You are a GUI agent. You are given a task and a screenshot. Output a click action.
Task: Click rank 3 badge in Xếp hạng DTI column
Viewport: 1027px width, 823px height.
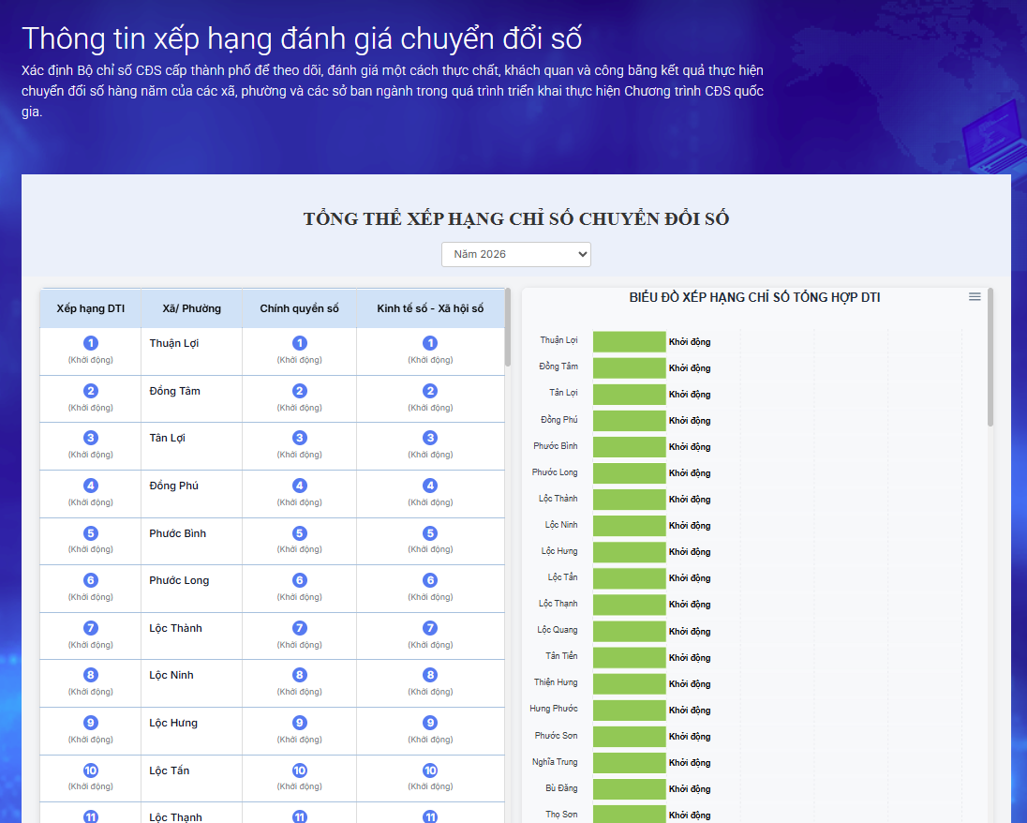(x=90, y=438)
